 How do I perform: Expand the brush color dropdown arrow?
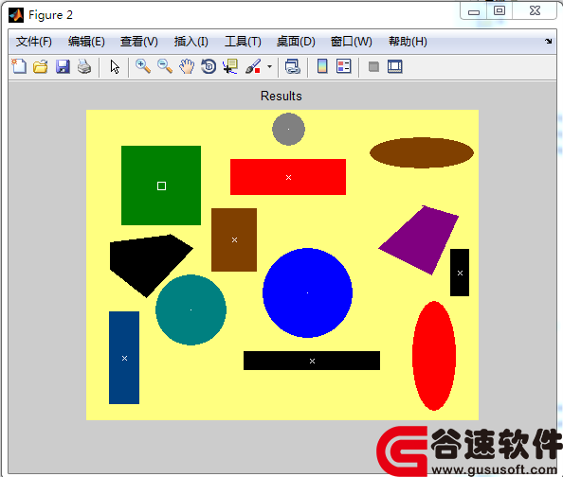coord(269,66)
